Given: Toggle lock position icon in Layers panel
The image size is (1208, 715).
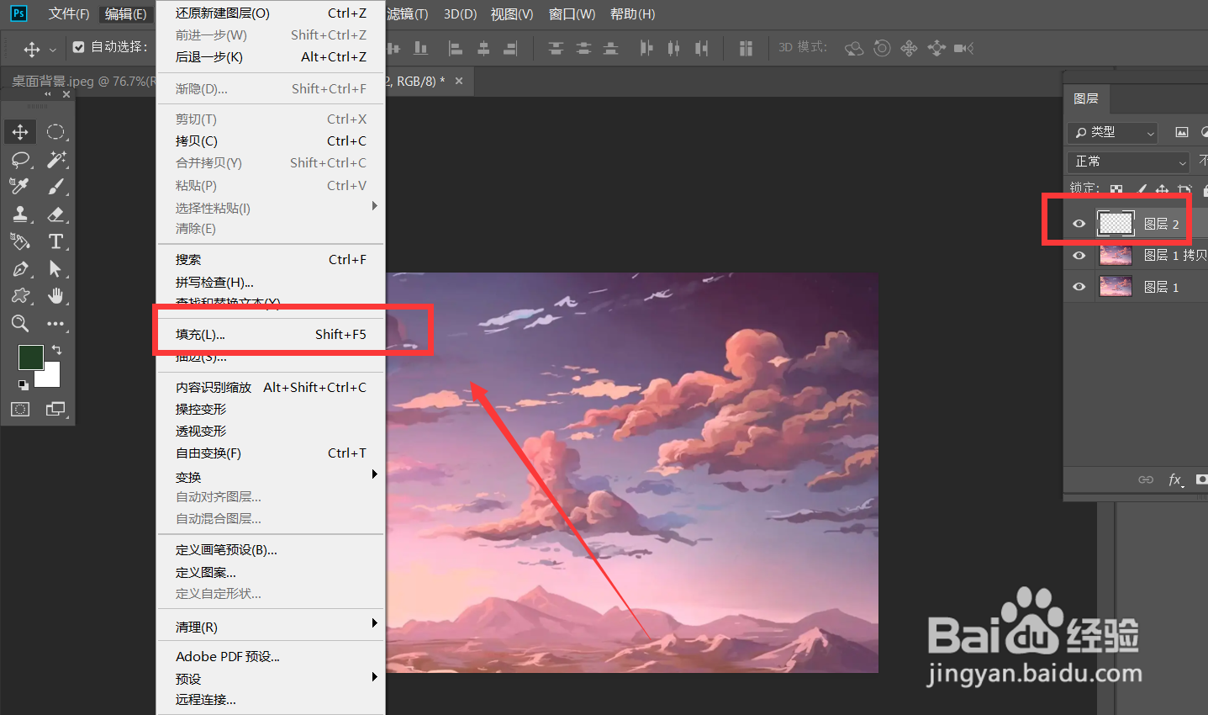Looking at the screenshot, I should [x=1162, y=190].
